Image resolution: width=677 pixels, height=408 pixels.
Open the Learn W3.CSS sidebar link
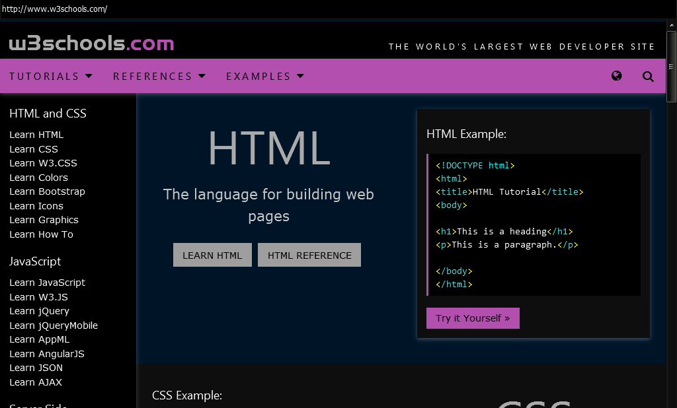point(43,163)
